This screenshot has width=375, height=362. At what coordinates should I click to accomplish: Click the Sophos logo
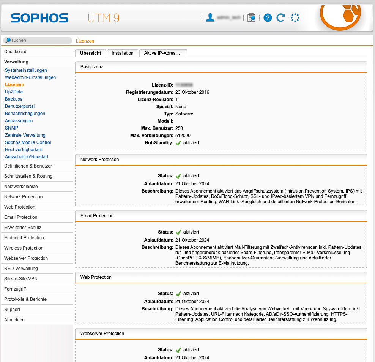(39, 18)
